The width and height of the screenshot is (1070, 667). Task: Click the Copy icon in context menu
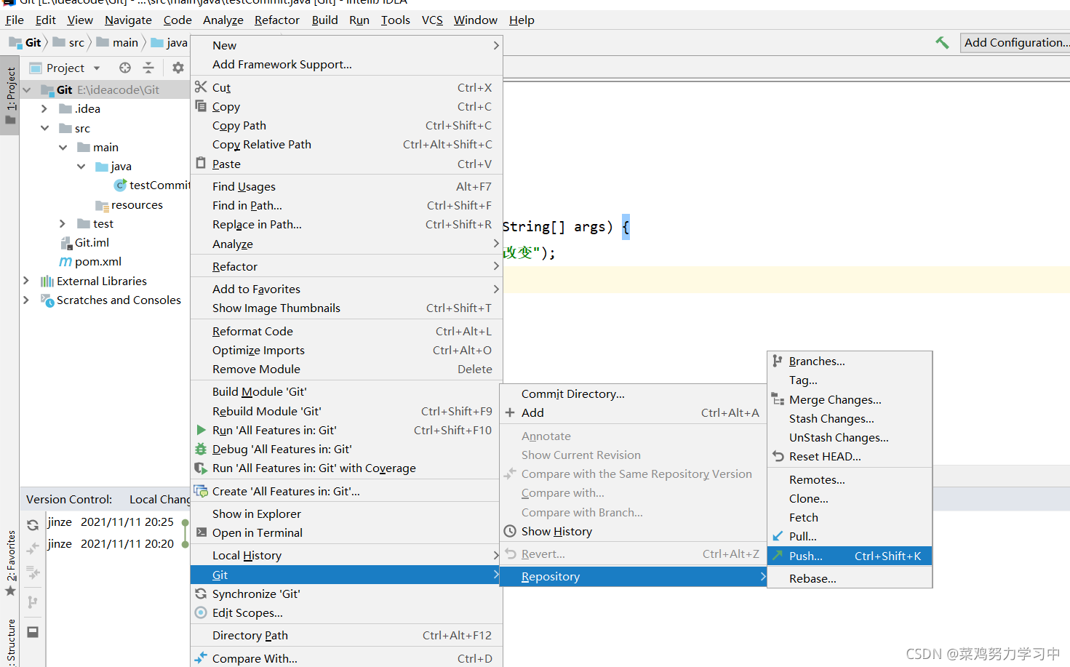point(201,106)
